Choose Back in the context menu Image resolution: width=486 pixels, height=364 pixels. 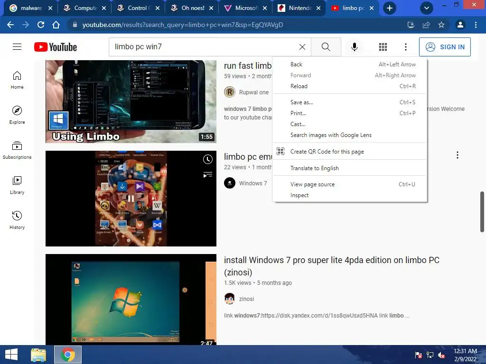(x=349, y=64)
